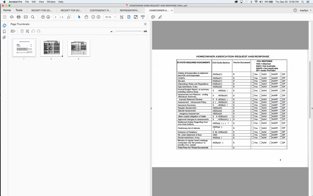
Task: Check the Yes box for CC&R's row
Action: (253, 78)
